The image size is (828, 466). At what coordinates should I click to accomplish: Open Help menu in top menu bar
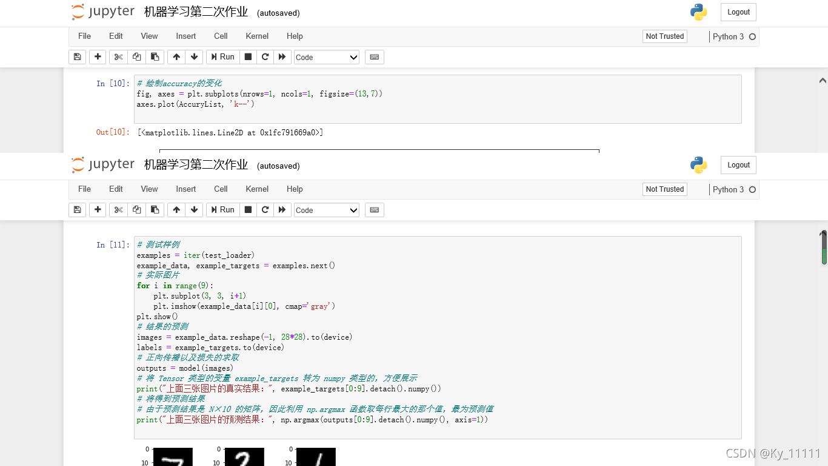point(295,36)
